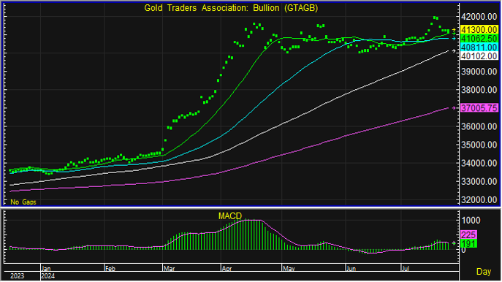Click the 39000.00 price axis tick
The width and height of the screenshot is (502, 282).
tap(479, 72)
